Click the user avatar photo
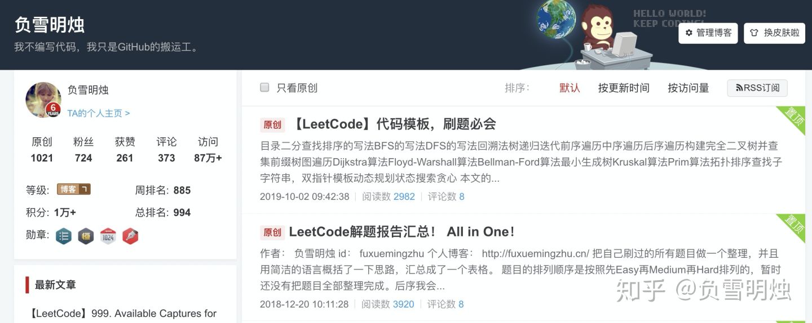The width and height of the screenshot is (812, 323). point(43,100)
